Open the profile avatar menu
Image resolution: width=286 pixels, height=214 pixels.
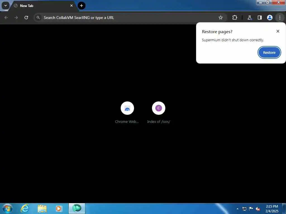(x=270, y=18)
